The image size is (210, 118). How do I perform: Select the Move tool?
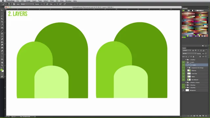pyautogui.click(x=2, y=10)
